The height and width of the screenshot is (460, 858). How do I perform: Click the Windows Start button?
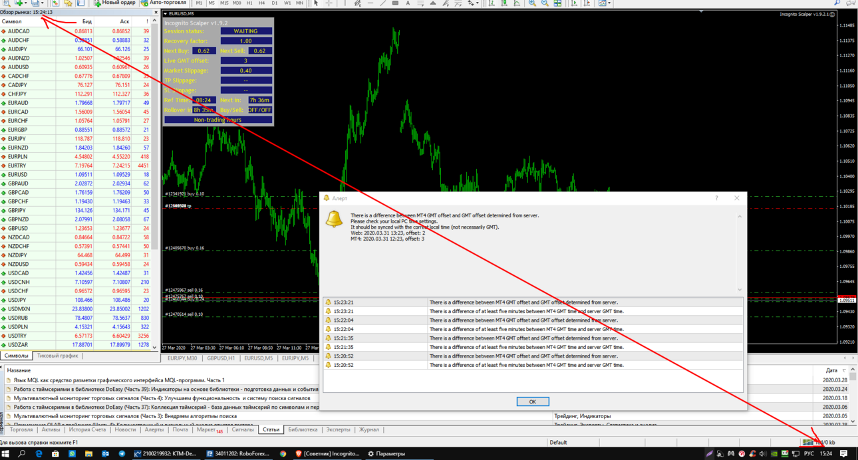pos(6,454)
